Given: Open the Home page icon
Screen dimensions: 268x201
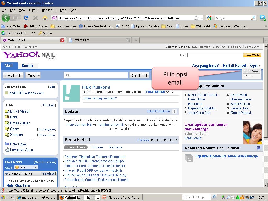Looking at the screenshot, I should [x=45, y=18].
